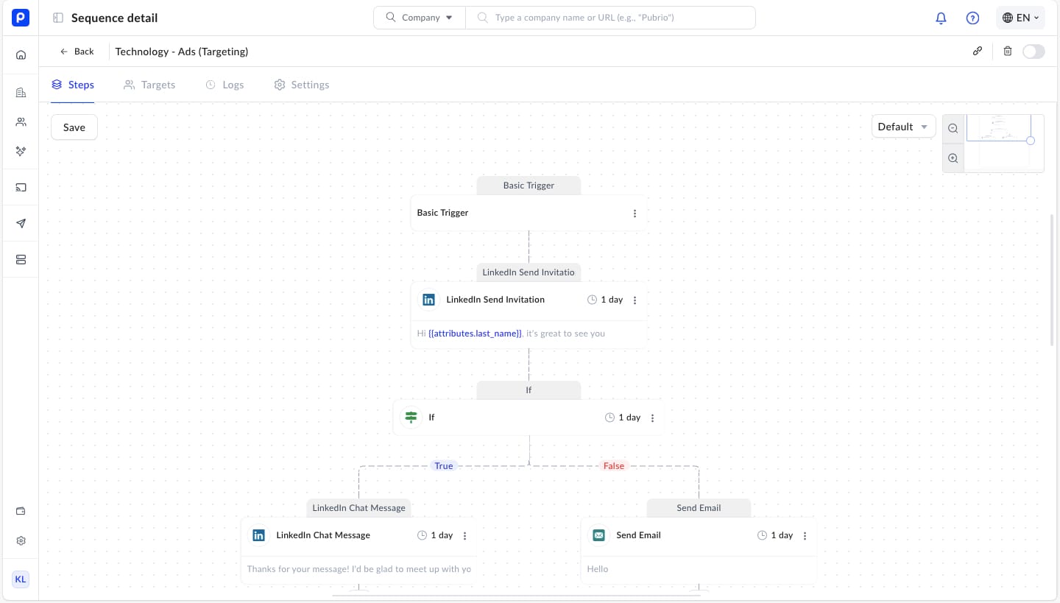The image size is (1060, 603).
Task: Click the zoom out magnifier icon
Action: click(953, 128)
